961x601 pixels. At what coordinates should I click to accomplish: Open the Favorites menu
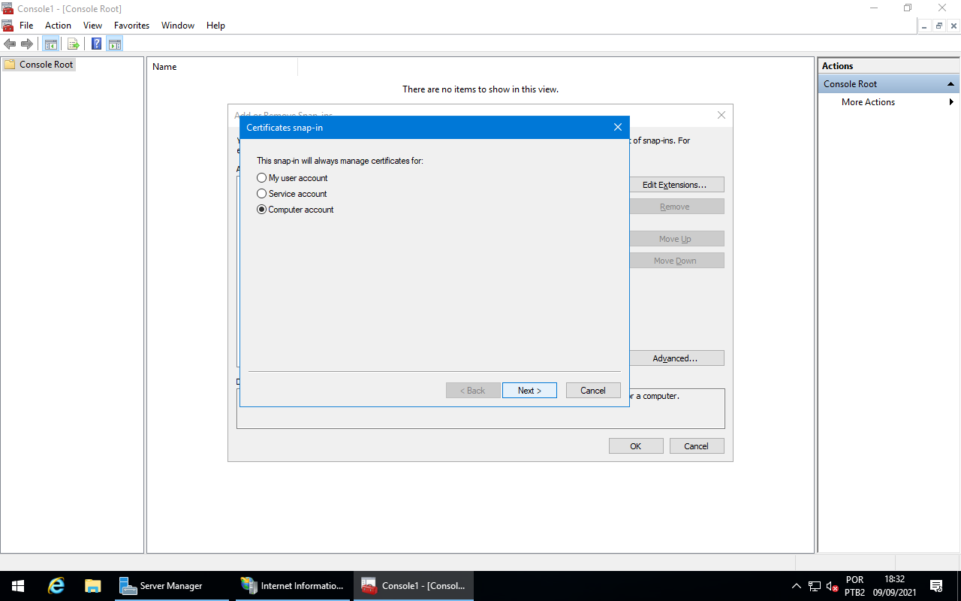pyautogui.click(x=131, y=25)
